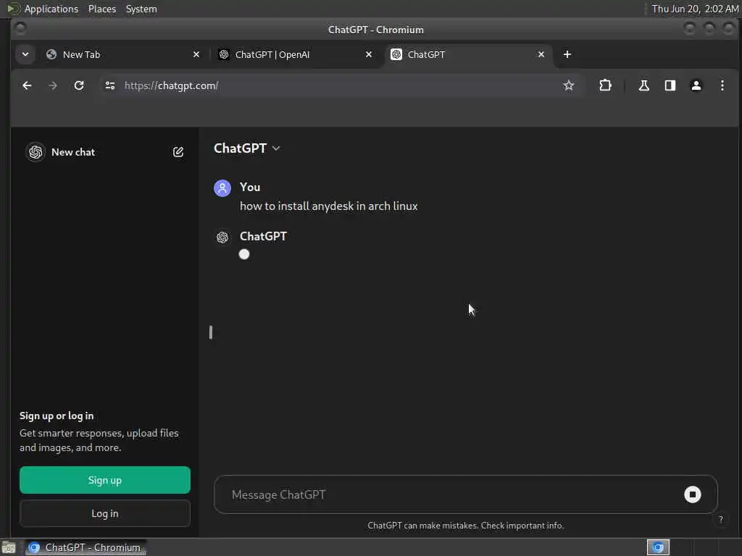Click 'ChatGPT can make mistakes' disclaimer text
Image resolution: width=742 pixels, height=556 pixels.
[465, 526]
